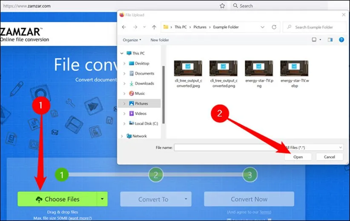The width and height of the screenshot is (350, 221).
Task: Click New folder in the toolbar
Action: tap(160, 40)
